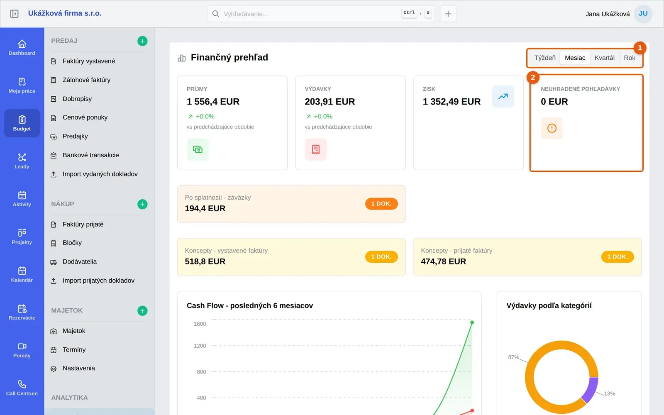Screen dimensions: 664x415
Task: Select the Mesiac period tab
Action: [575, 58]
